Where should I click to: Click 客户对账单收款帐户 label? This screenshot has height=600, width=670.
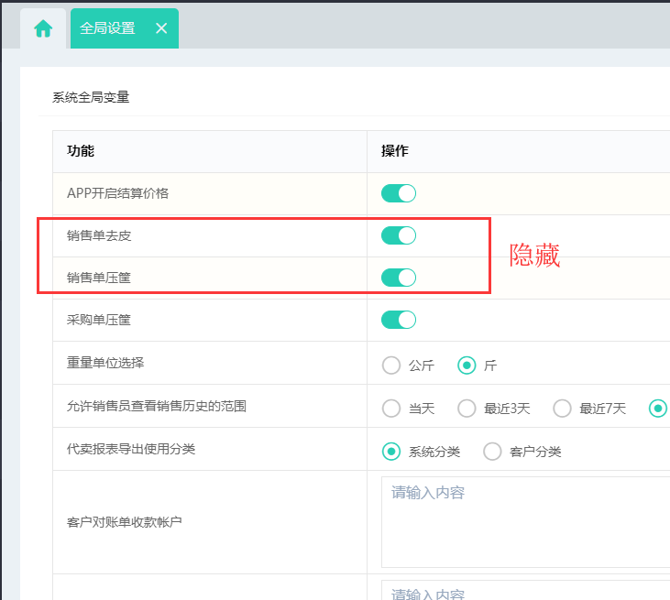(x=125, y=522)
